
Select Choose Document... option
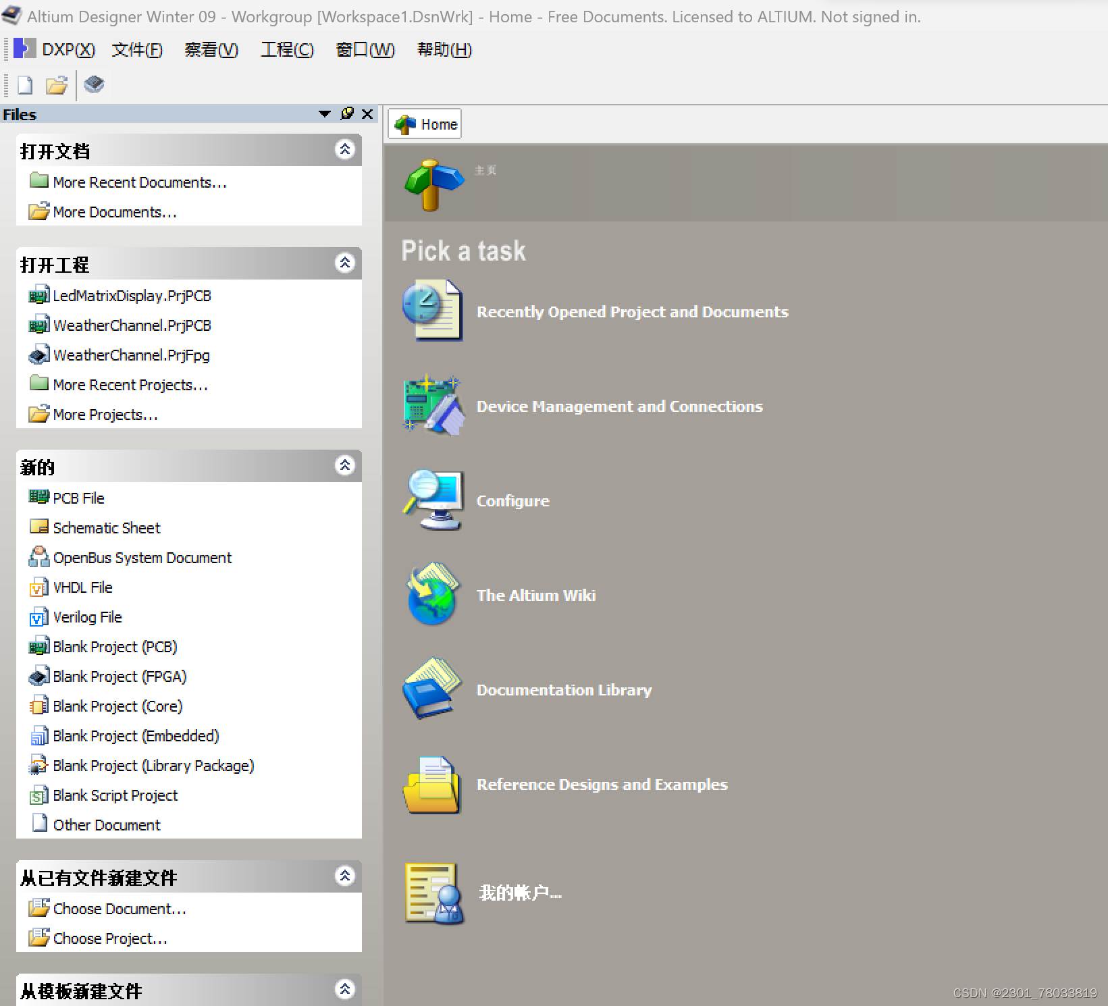(120, 909)
